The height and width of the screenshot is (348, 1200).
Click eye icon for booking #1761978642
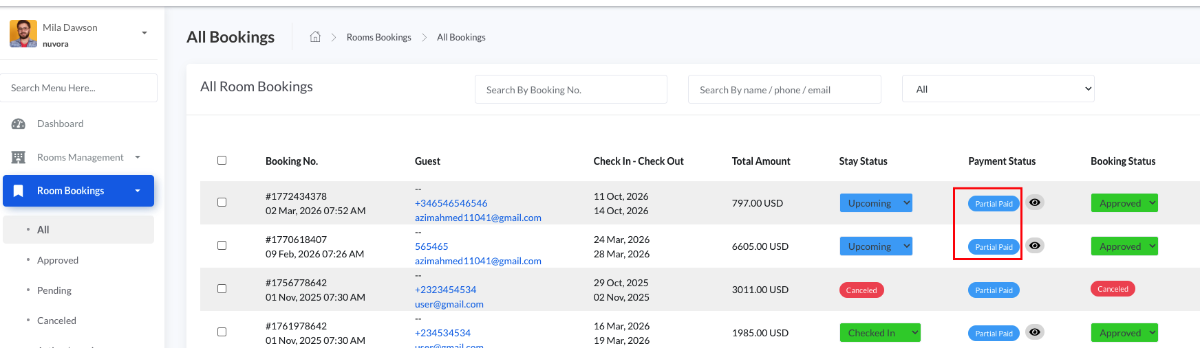1035,332
